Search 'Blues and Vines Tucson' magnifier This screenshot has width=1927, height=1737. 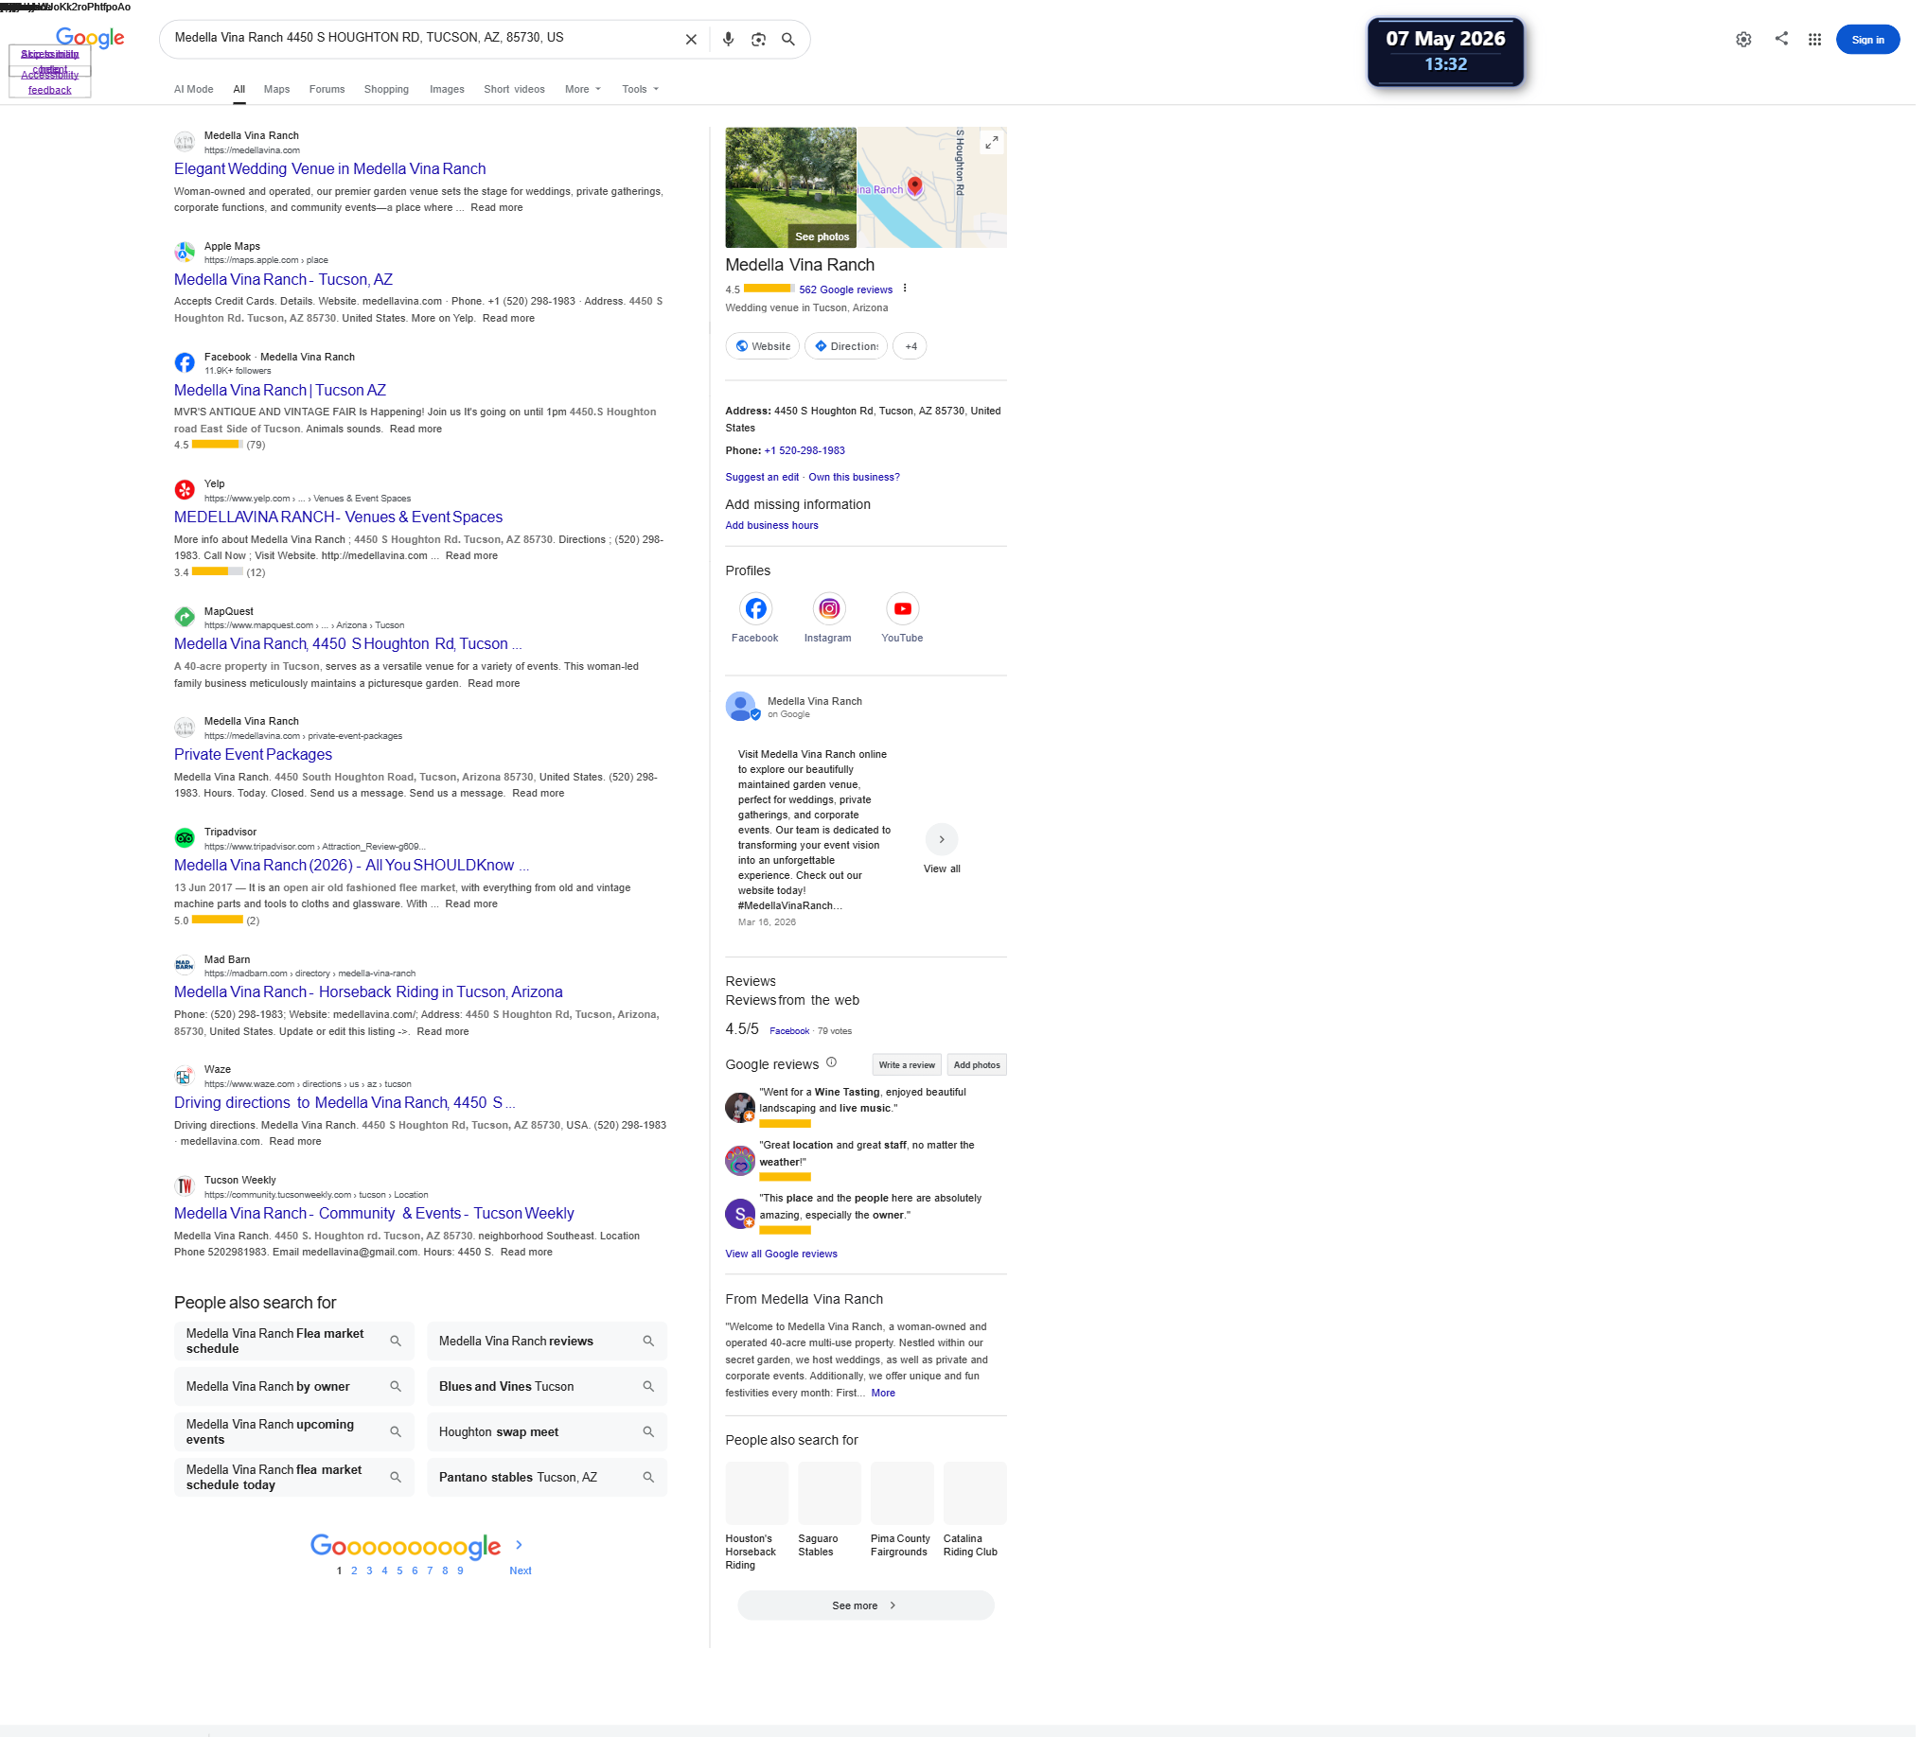click(647, 1386)
